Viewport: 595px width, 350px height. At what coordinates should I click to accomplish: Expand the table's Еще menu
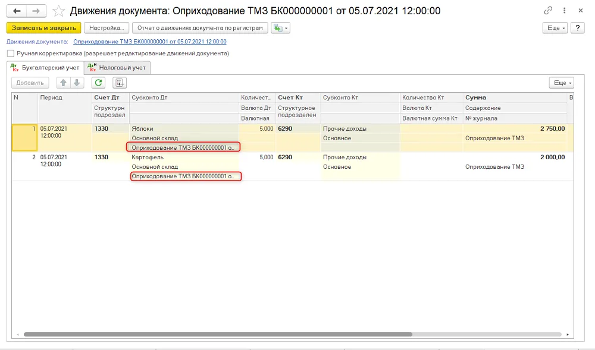(x=562, y=83)
